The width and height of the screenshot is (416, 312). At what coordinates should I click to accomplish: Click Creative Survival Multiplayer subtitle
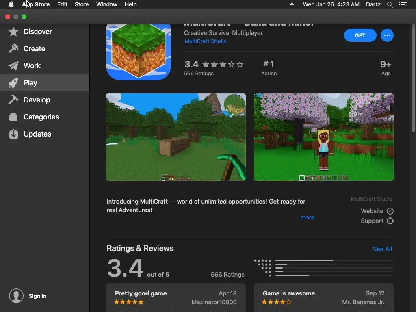pyautogui.click(x=223, y=32)
